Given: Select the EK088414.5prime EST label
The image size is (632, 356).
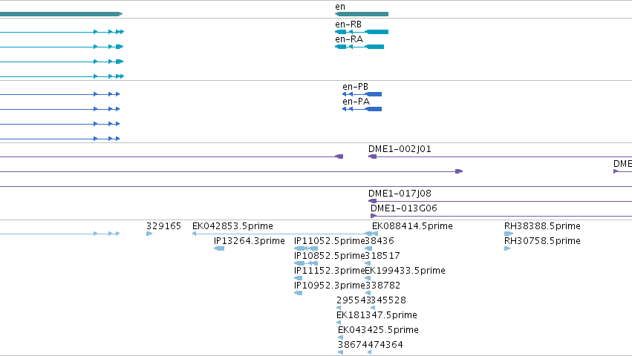Looking at the screenshot, I should coord(412,226).
